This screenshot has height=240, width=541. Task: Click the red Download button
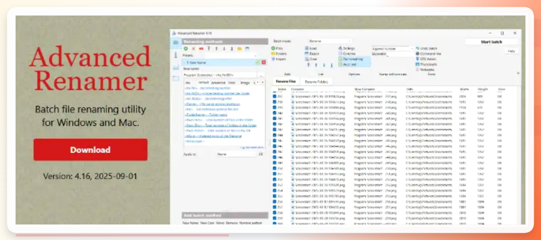pyautogui.click(x=90, y=150)
